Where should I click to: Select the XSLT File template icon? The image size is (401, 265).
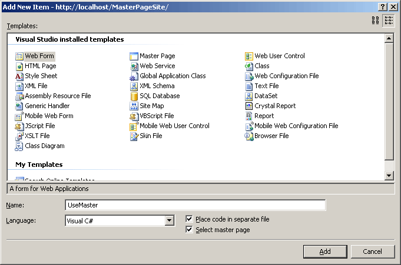(x=19, y=136)
